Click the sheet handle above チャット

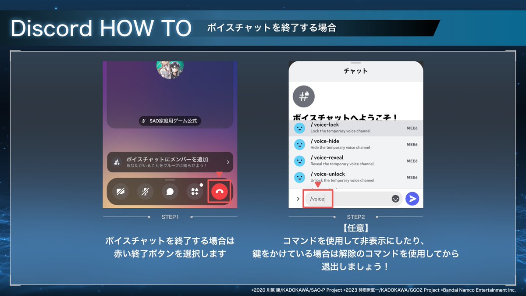(x=356, y=63)
